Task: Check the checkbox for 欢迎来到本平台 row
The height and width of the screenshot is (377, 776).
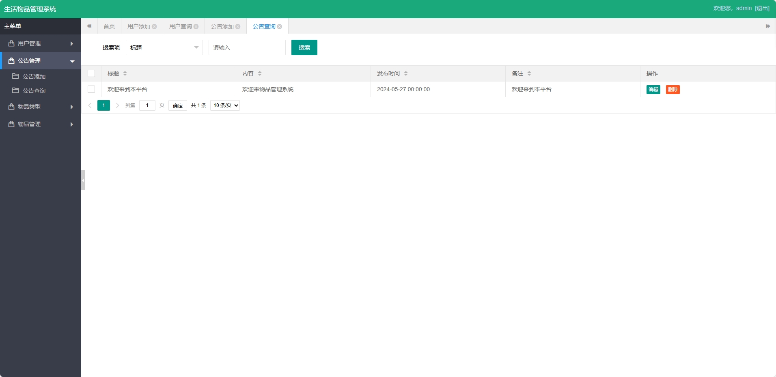Action: [x=91, y=89]
